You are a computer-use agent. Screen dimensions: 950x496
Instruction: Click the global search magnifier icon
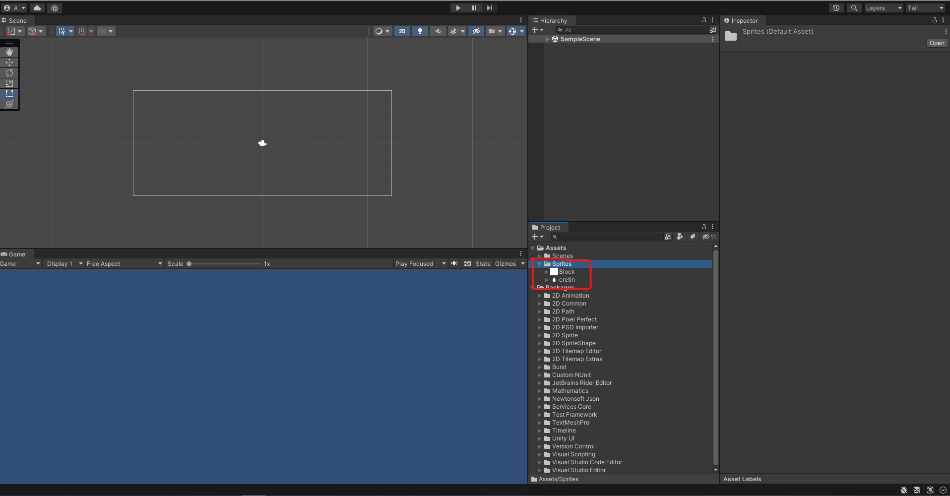(x=854, y=8)
